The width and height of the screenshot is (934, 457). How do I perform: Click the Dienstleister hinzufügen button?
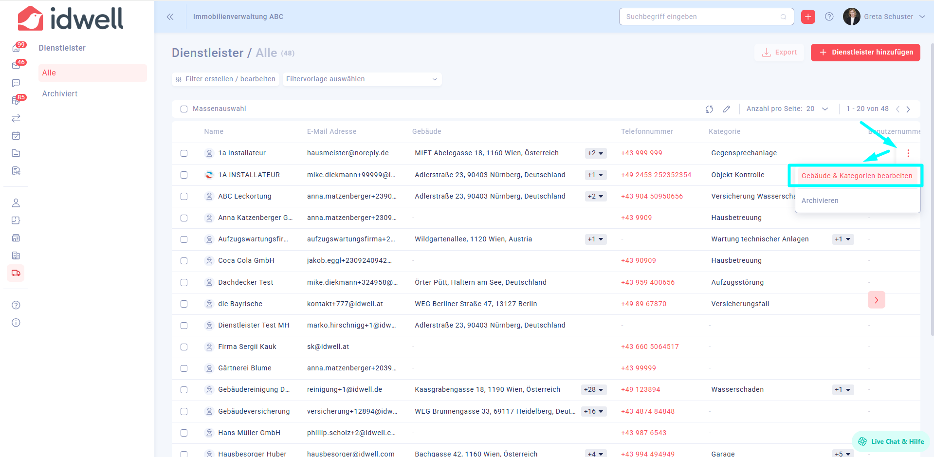click(x=865, y=53)
